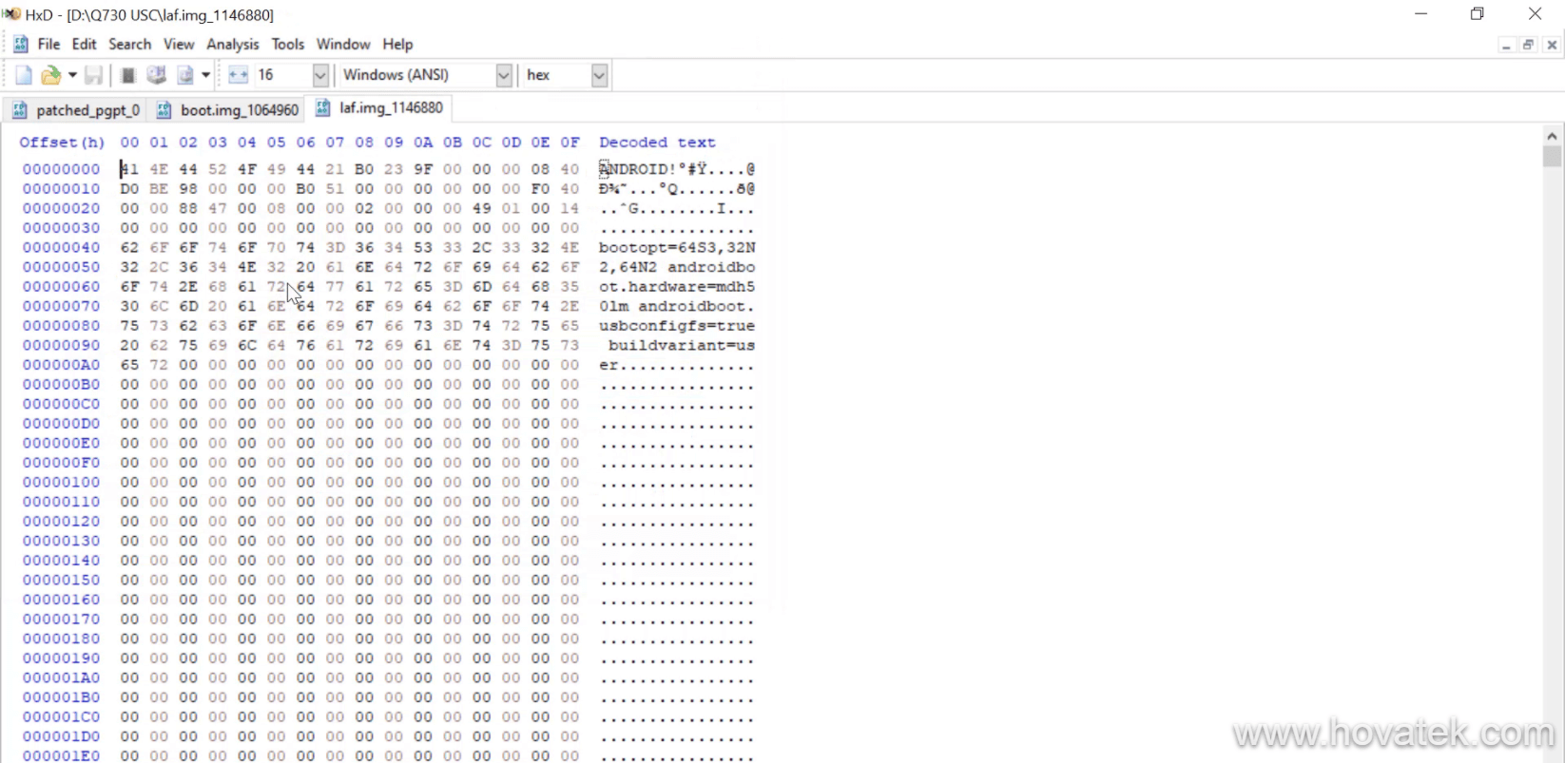Open the View menu

tap(179, 45)
